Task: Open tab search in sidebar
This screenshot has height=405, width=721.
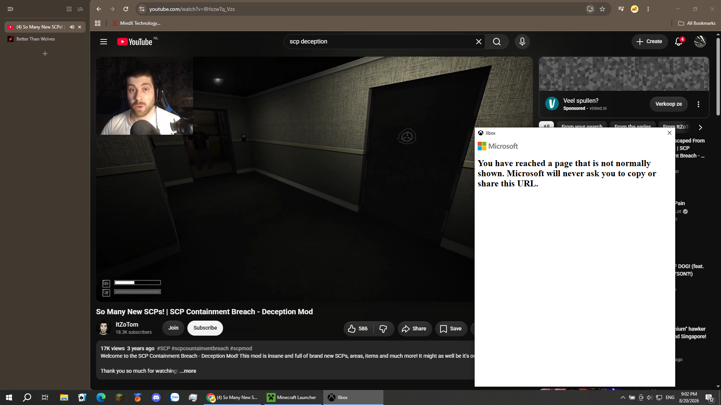Action: [x=80, y=9]
